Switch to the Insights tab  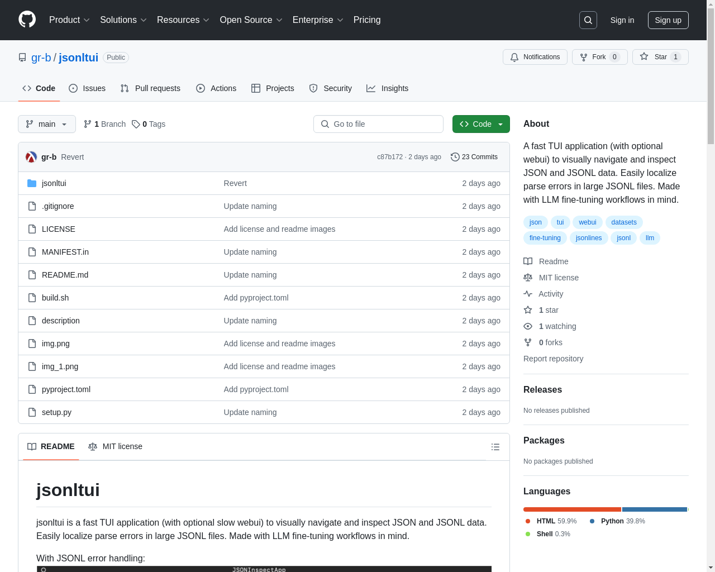[x=388, y=88]
